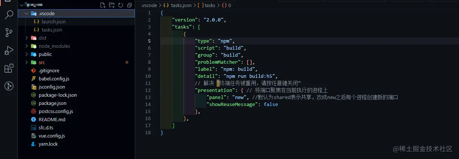Click the yarn icon beside yarn.lock
The width and height of the screenshot is (459, 159).
point(34,144)
